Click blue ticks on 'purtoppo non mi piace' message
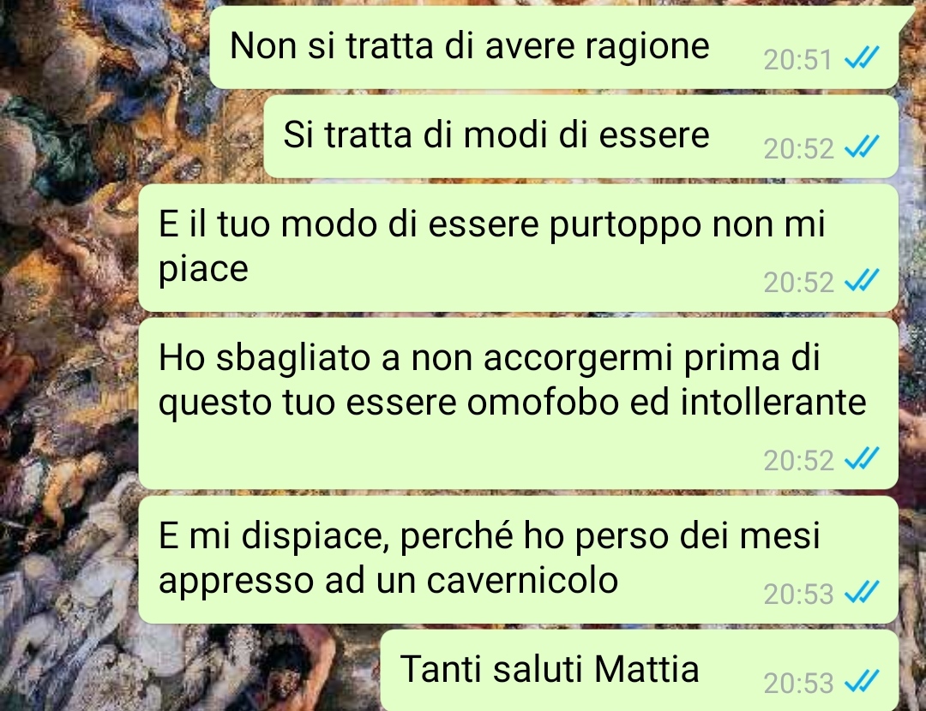Viewport: 926px width, 711px height. click(862, 280)
